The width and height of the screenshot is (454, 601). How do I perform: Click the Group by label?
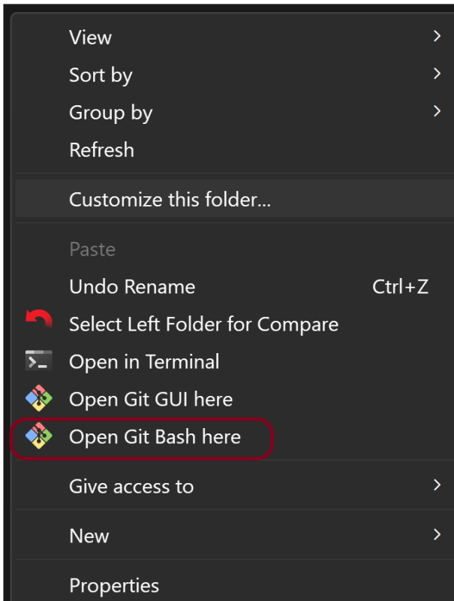click(x=110, y=112)
